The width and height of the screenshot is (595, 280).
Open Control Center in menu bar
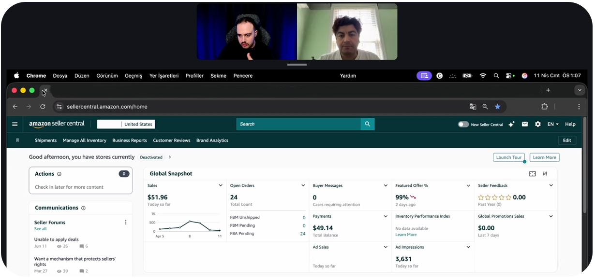coord(510,76)
